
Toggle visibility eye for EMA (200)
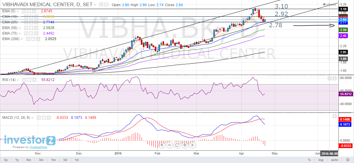(28, 39)
